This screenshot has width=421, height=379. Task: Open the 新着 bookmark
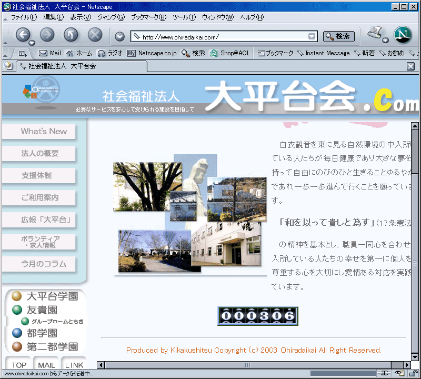[364, 53]
